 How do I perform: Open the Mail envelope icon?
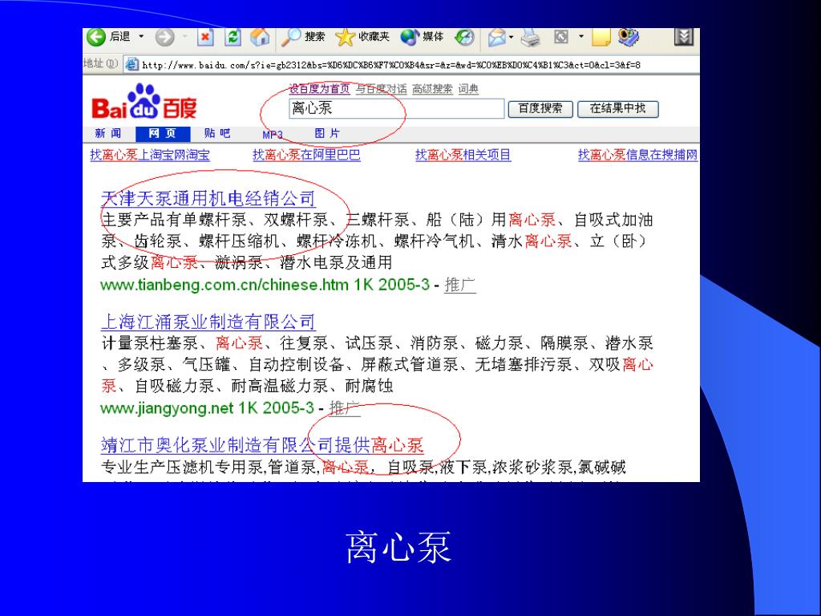(x=497, y=37)
